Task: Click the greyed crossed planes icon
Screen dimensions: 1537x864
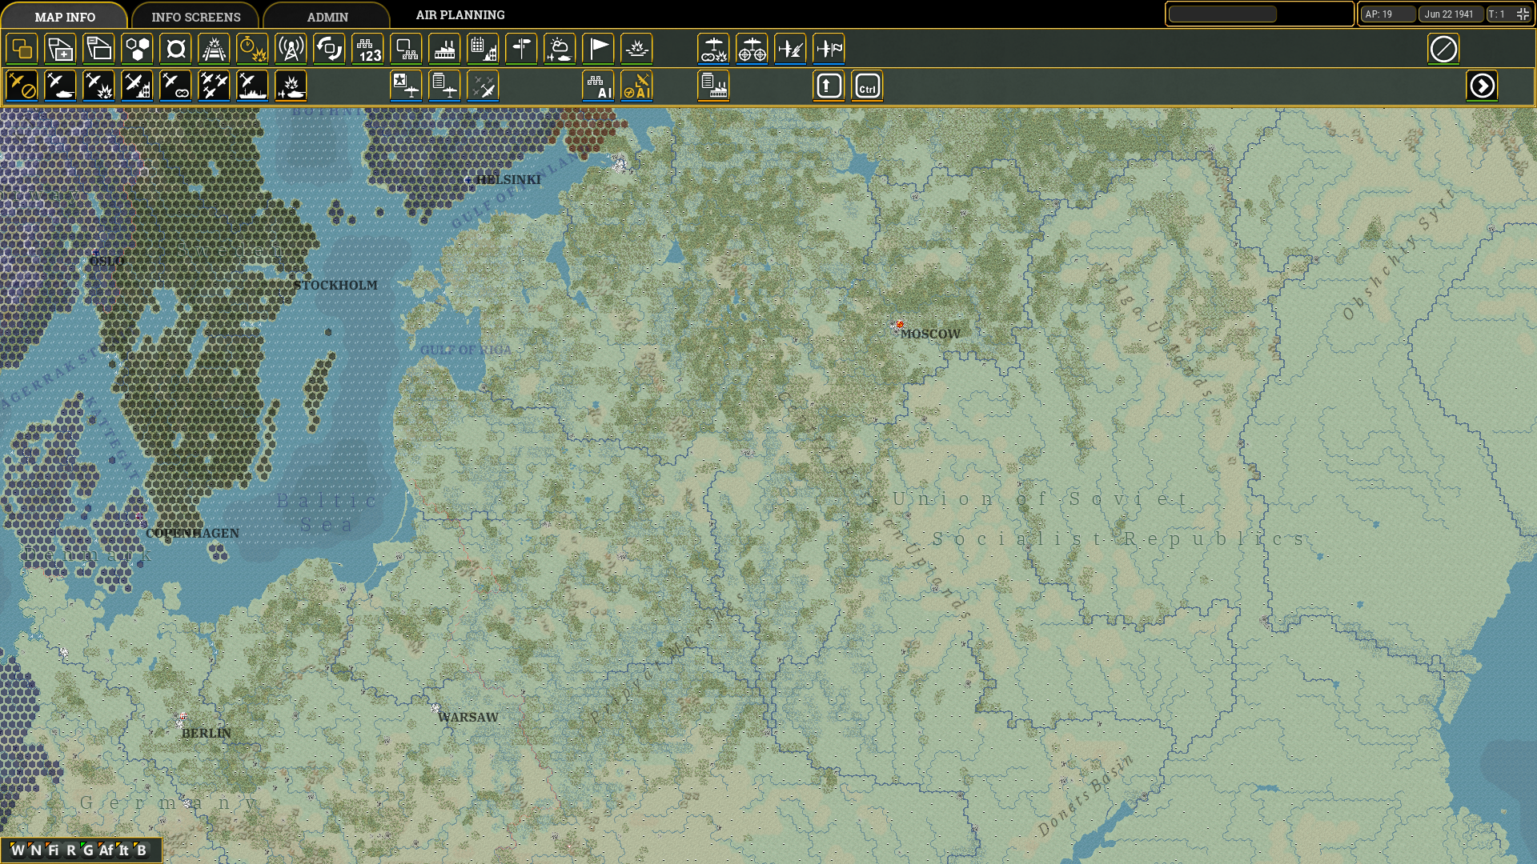Action: pyautogui.click(x=483, y=86)
